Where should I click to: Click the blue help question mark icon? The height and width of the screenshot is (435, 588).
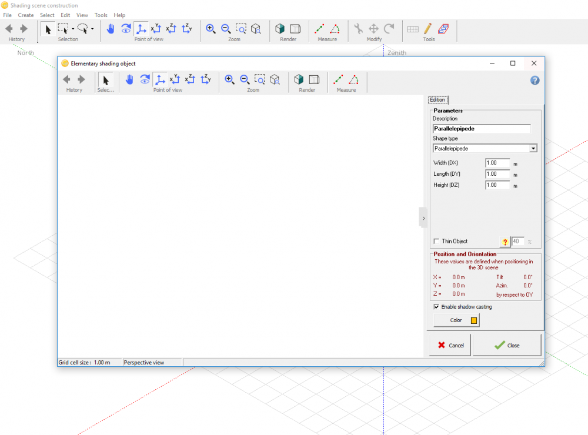pos(534,81)
